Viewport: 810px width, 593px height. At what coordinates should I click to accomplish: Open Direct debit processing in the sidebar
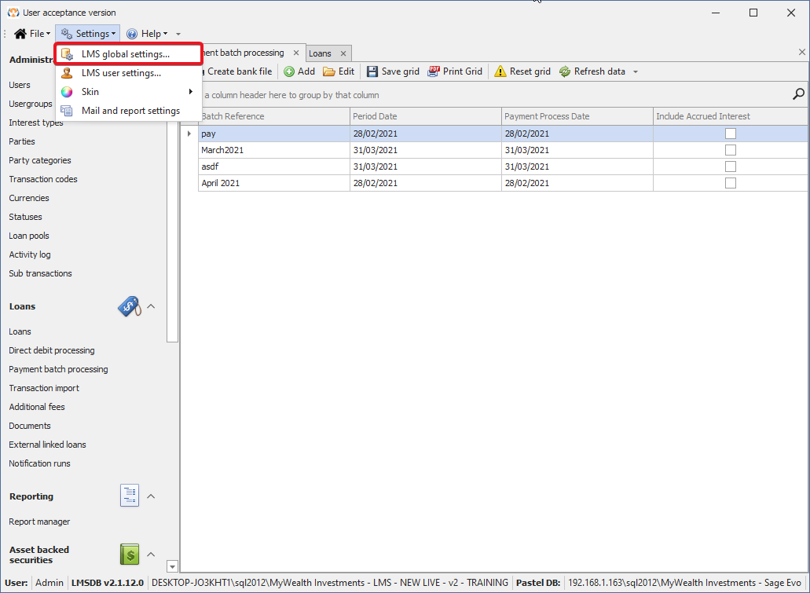52,350
